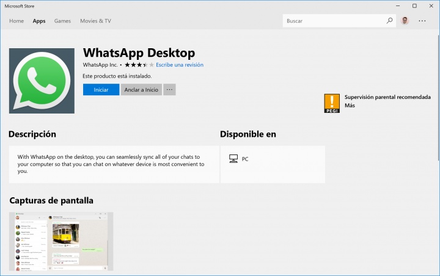Click the 'Capturas de pantalla' heading
The image size is (440, 276).
point(51,200)
